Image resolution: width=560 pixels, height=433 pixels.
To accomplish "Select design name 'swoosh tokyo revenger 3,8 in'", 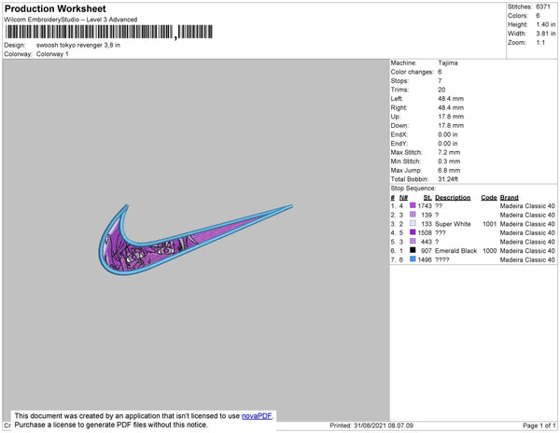I will (78, 46).
